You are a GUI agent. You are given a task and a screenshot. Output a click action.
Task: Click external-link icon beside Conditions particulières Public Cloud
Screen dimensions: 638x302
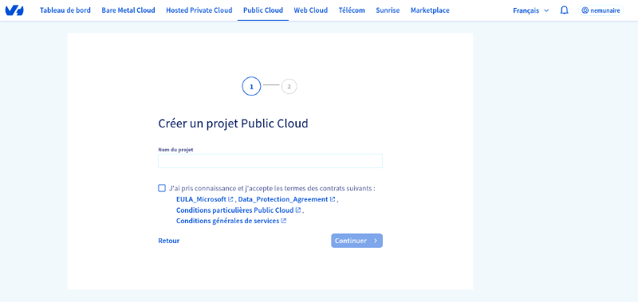point(298,210)
